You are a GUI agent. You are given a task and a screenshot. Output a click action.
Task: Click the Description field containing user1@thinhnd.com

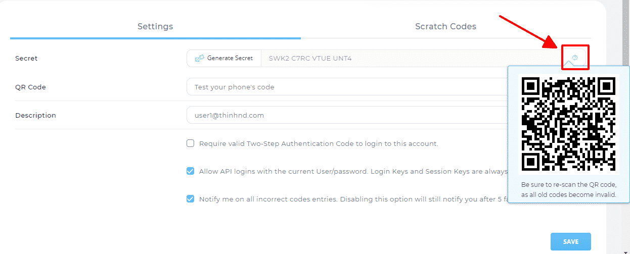point(344,115)
